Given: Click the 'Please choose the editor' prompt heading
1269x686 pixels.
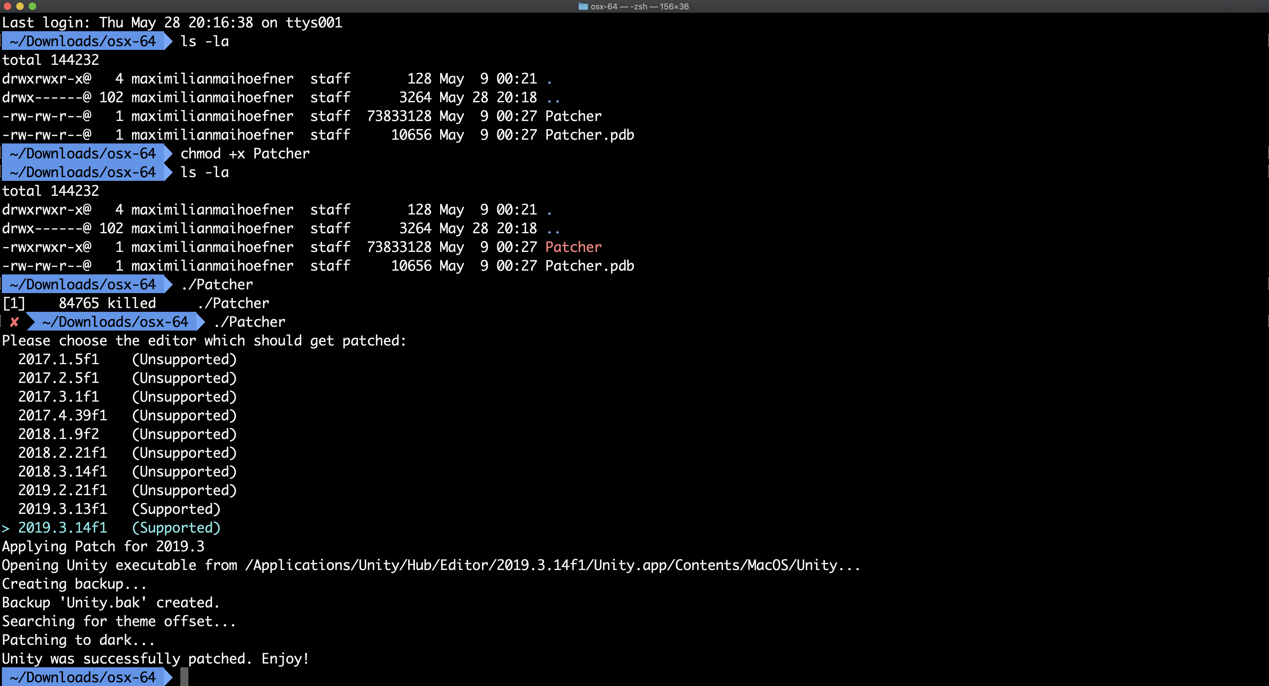Looking at the screenshot, I should click(204, 341).
